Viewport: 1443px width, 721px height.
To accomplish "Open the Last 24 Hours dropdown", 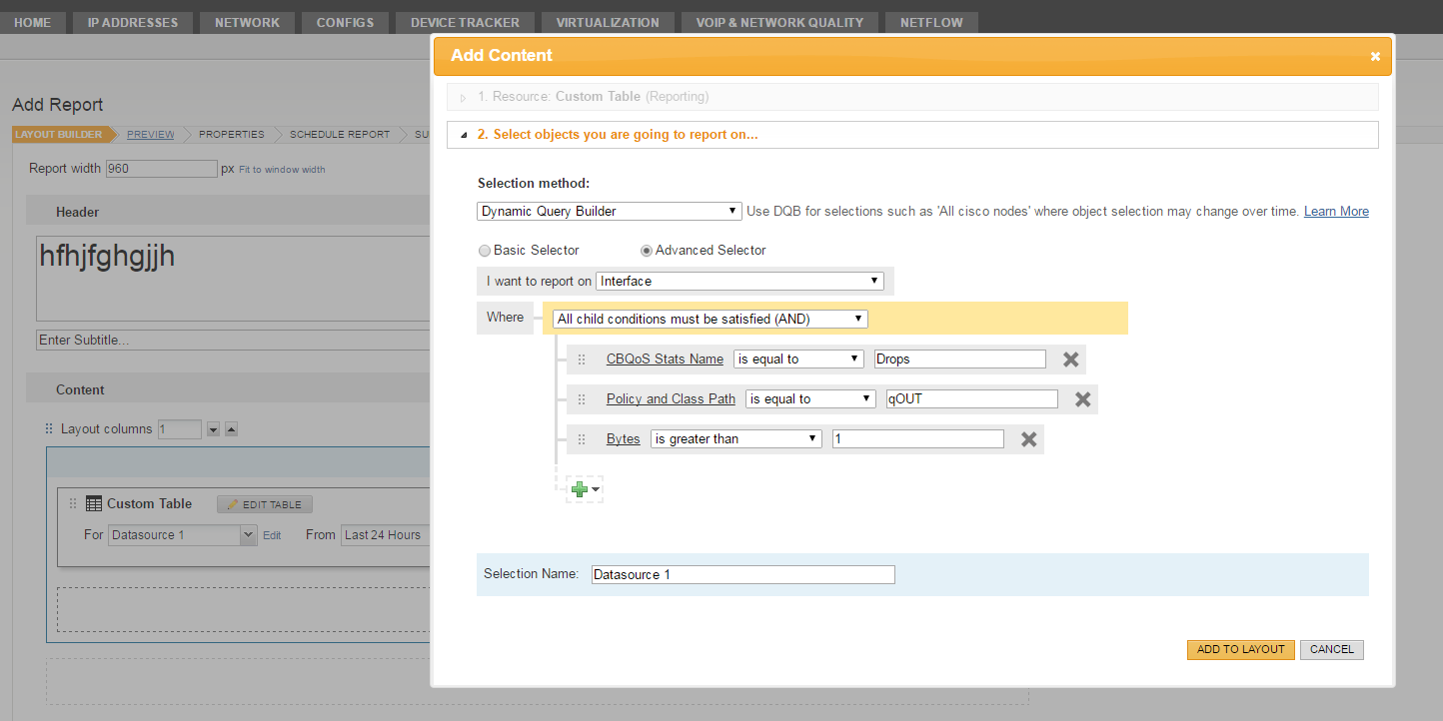I will (386, 535).
